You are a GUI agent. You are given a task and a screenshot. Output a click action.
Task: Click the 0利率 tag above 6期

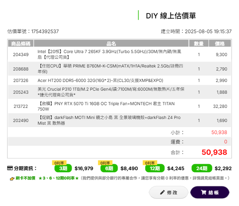(105, 163)
